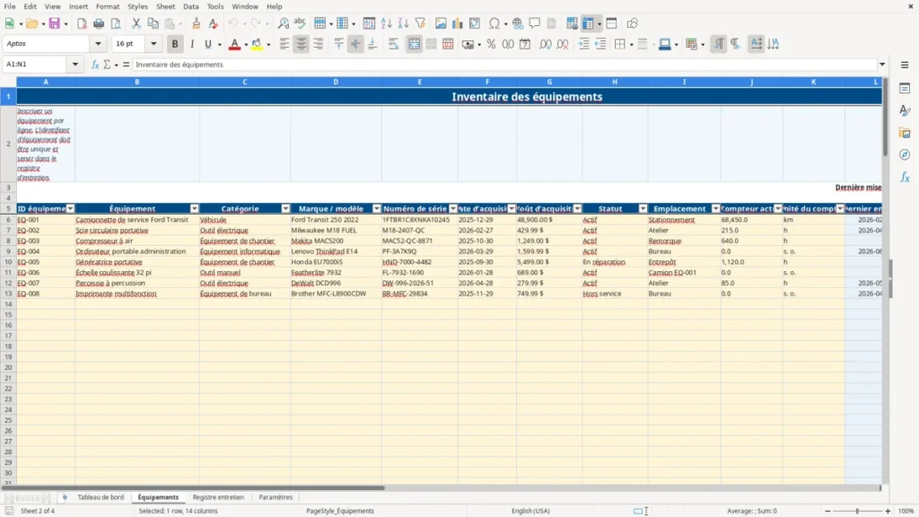Insert a comment using the comment icon

tap(535, 23)
